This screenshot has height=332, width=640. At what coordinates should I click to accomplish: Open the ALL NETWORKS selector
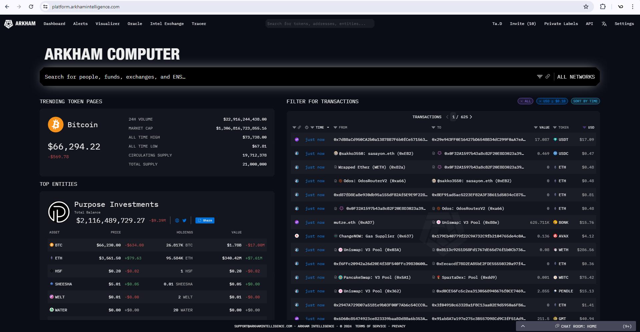[x=576, y=77]
